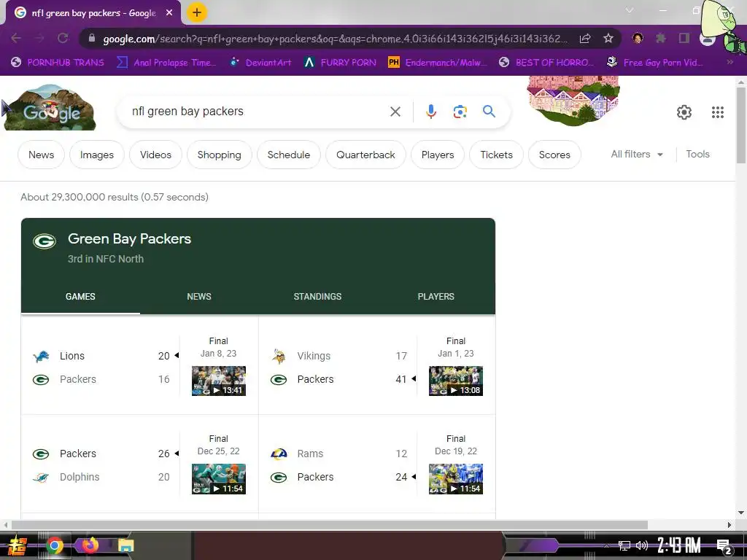Click the Dolphins team logo
This screenshot has width=747, height=560.
(41, 477)
